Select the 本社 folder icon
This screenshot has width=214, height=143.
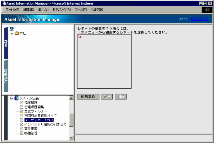pos(17,33)
